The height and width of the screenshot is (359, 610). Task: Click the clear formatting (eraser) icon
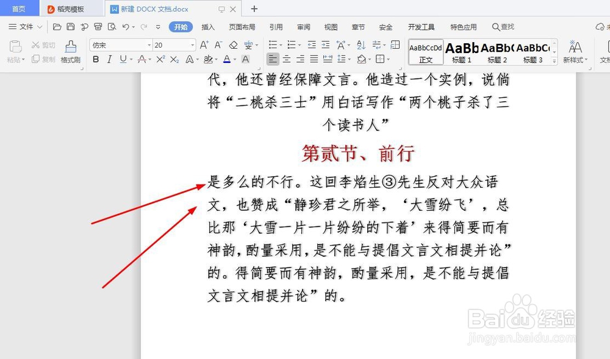[232, 44]
